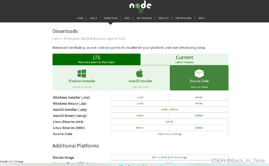Click node-v16.17.0.tar.gz Source Code row link
This screenshot has width=269, height=166.
[x=169, y=134]
